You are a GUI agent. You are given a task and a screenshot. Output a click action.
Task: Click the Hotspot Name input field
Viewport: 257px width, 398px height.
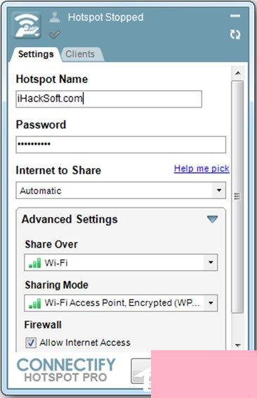point(109,98)
